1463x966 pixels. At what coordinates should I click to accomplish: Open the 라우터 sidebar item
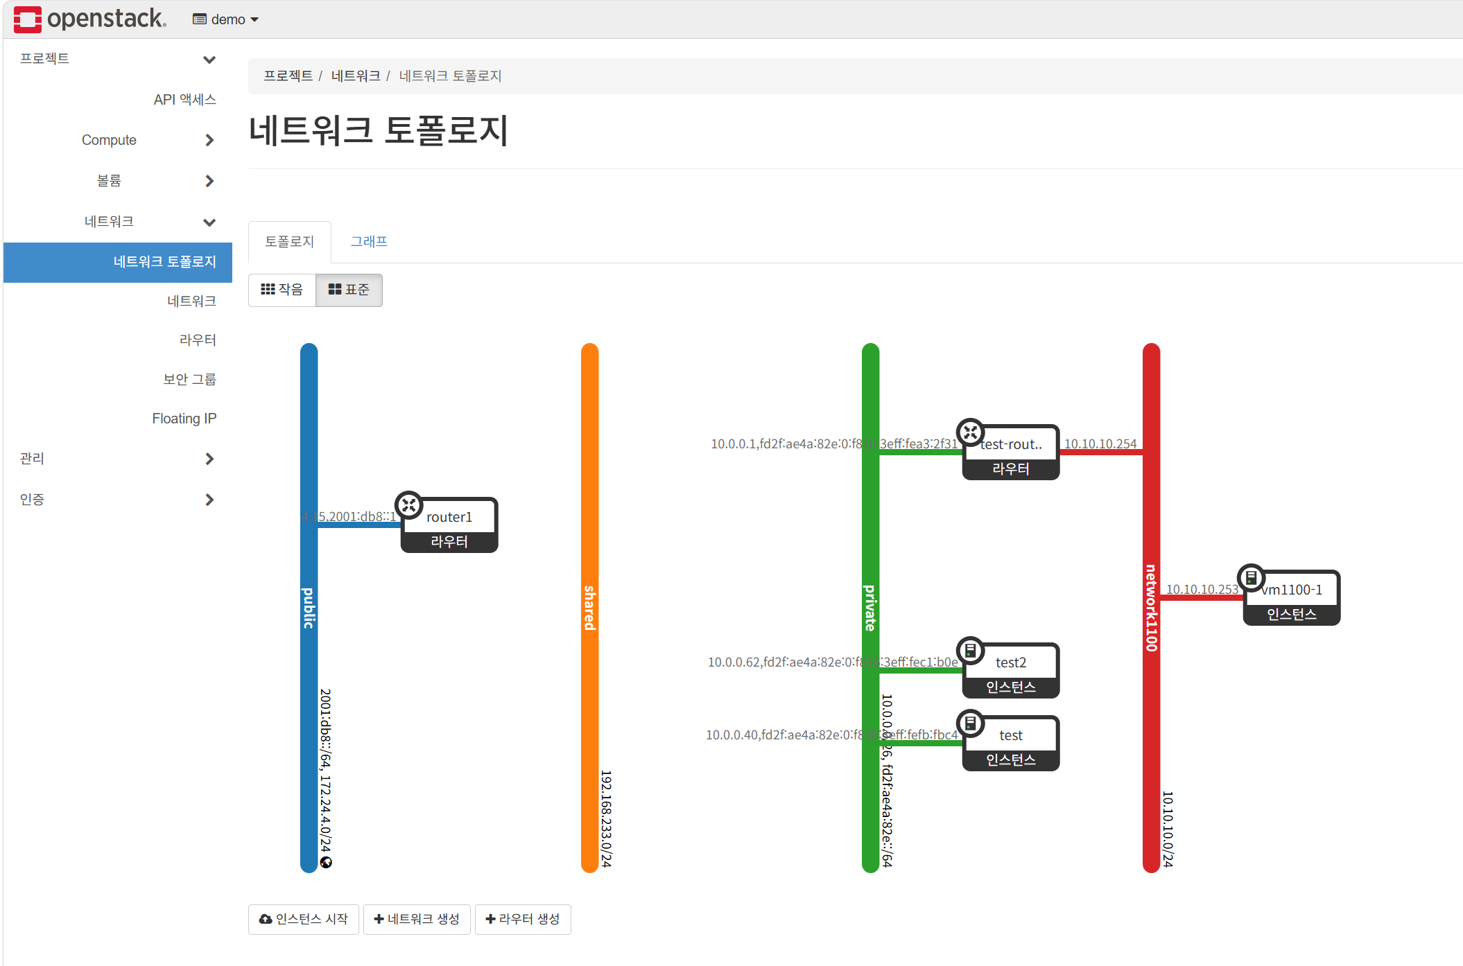(198, 340)
